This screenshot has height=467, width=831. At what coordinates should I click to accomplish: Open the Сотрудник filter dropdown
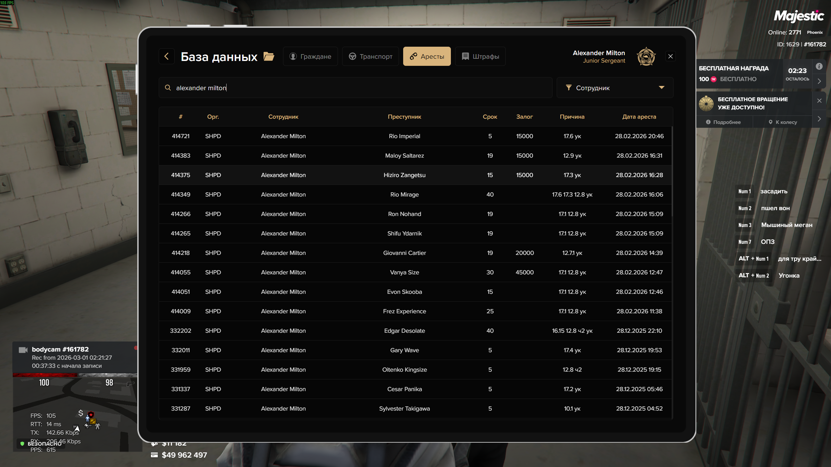coord(615,88)
